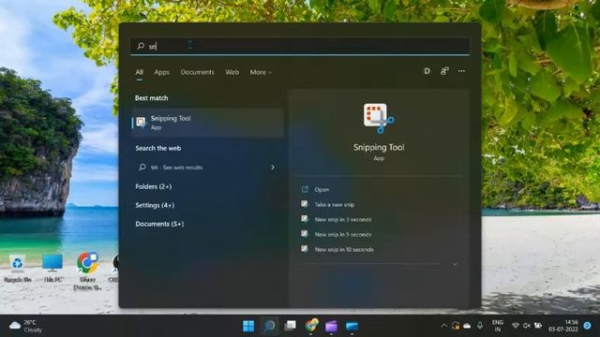
Task: Click the headphones tray icon
Action: [456, 326]
